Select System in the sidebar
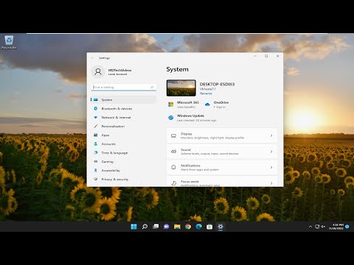The height and width of the screenshot is (265, 354). 123,99
